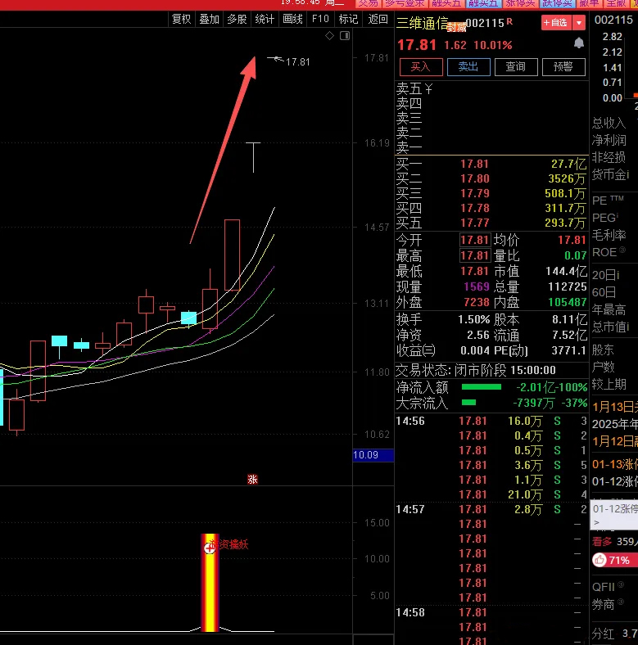Click the 10.09 price axis marker
The height and width of the screenshot is (645, 638).
tap(373, 455)
